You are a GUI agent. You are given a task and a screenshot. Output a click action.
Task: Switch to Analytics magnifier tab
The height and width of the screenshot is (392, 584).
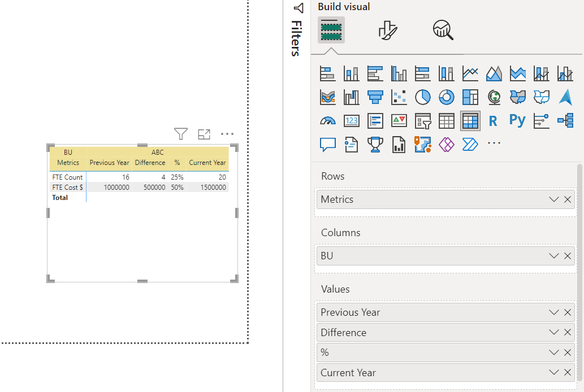(443, 30)
